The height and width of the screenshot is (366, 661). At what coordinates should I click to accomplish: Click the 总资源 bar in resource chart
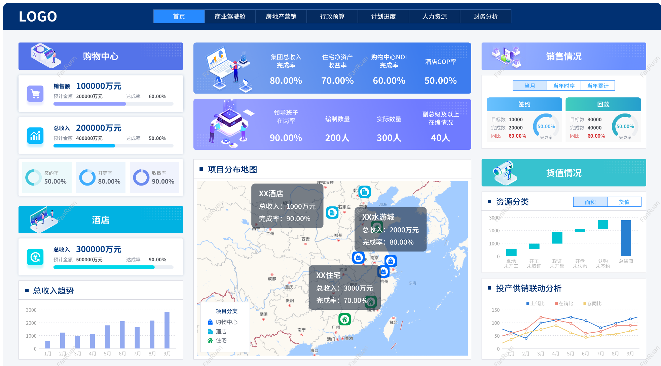click(626, 238)
